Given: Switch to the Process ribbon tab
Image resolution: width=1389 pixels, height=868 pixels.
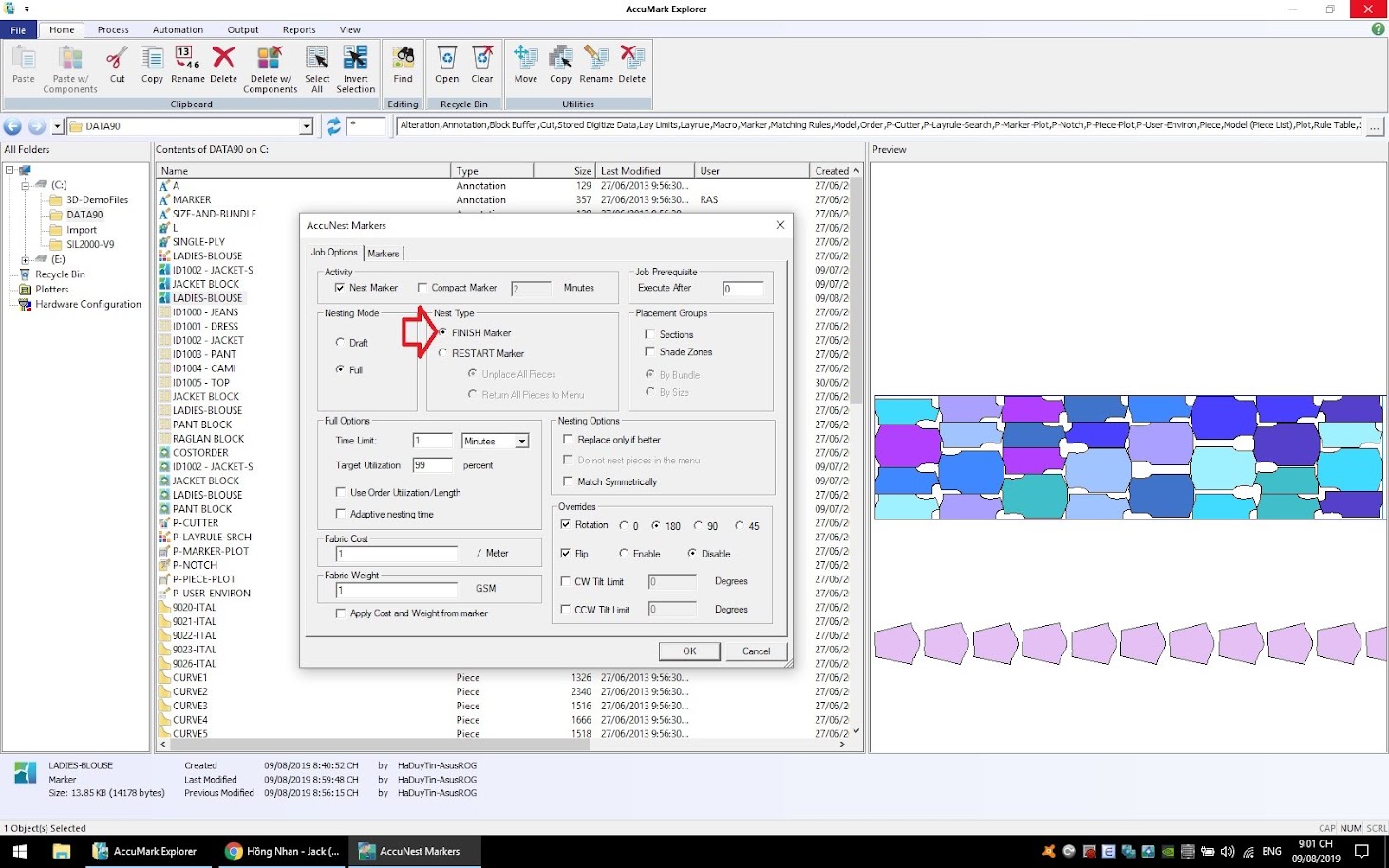Looking at the screenshot, I should 113,29.
